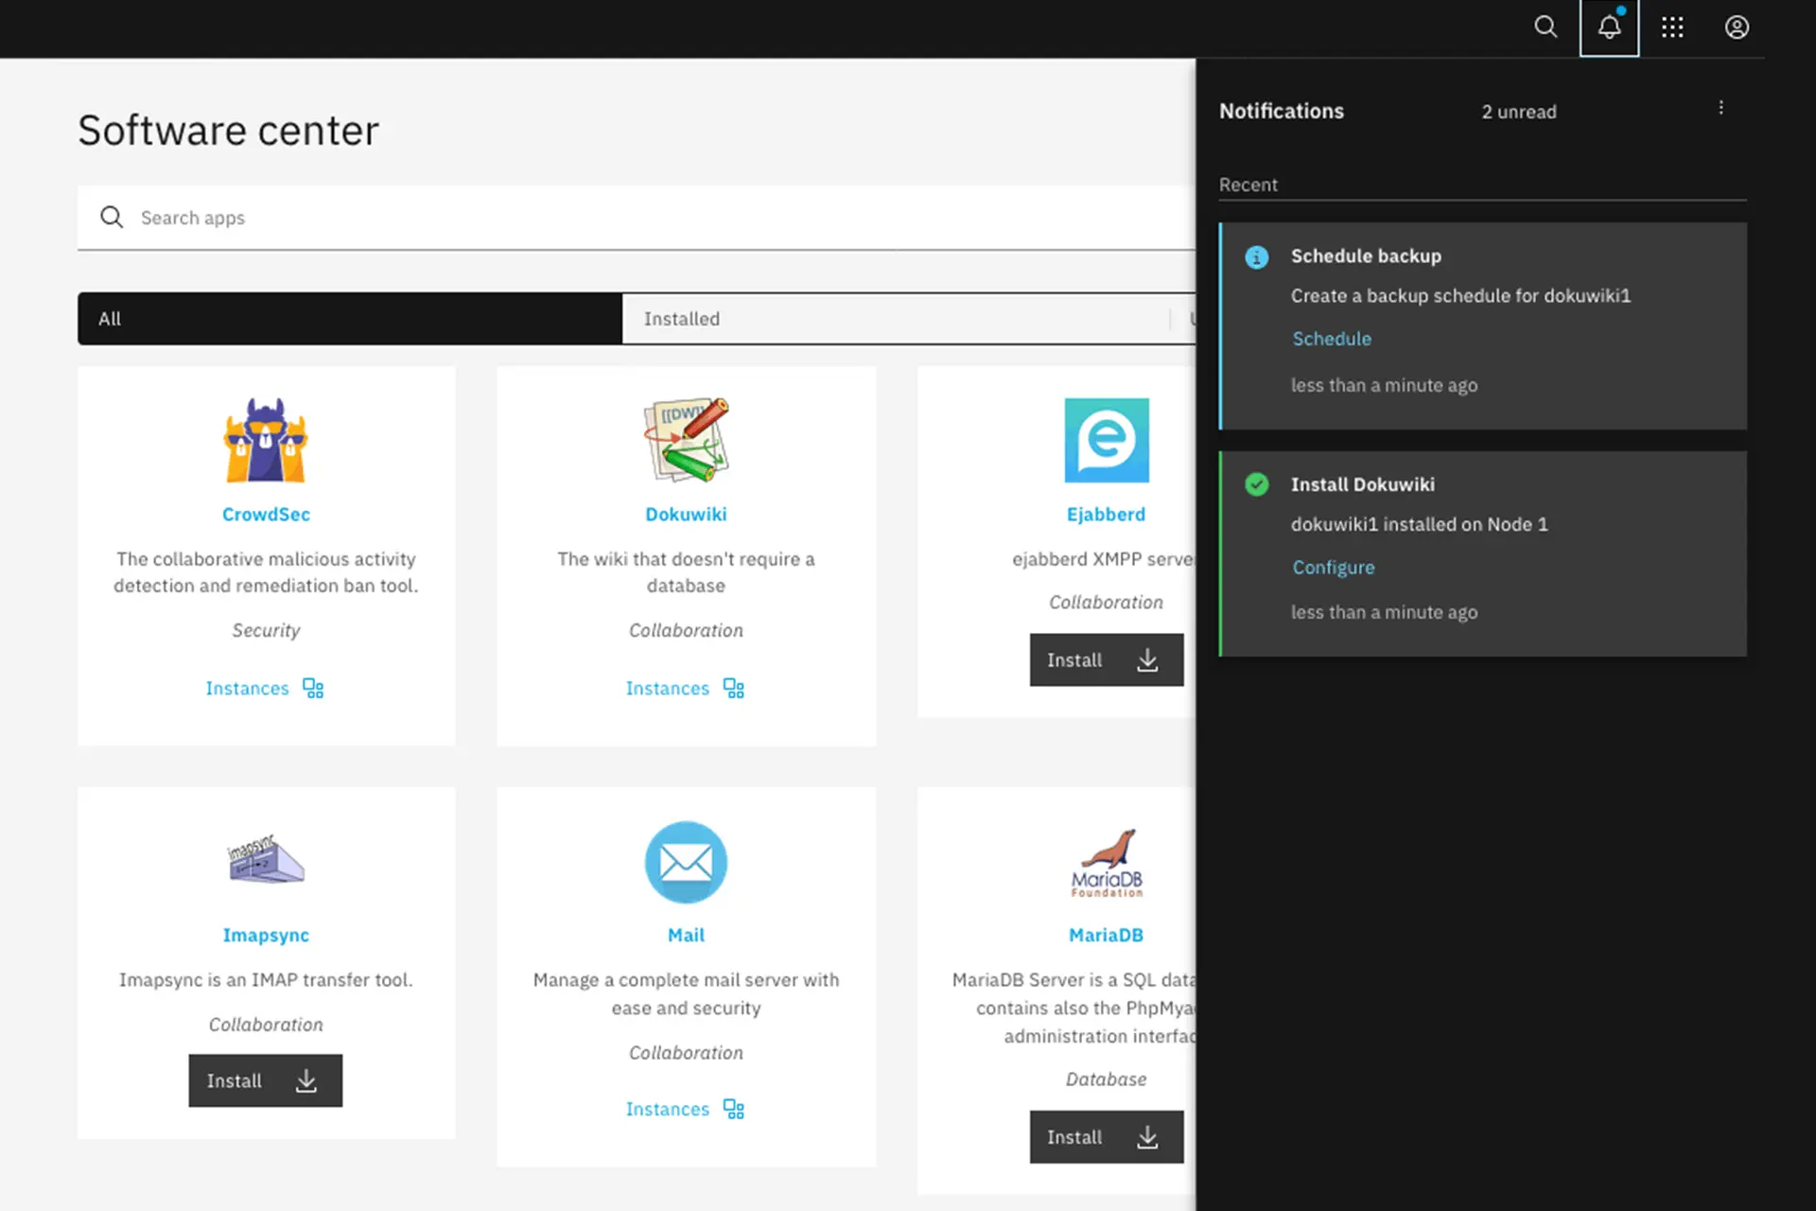
Task: Switch to the Installed tab
Action: (x=896, y=319)
